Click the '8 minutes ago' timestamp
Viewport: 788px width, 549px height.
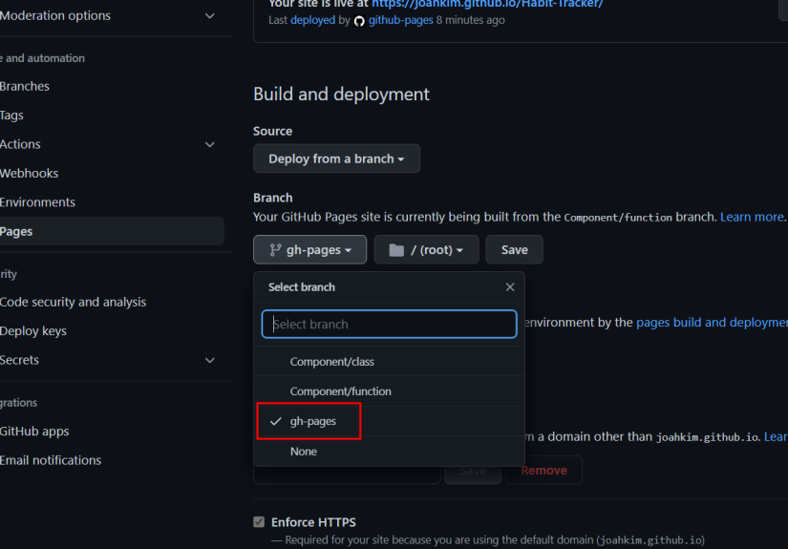point(470,20)
